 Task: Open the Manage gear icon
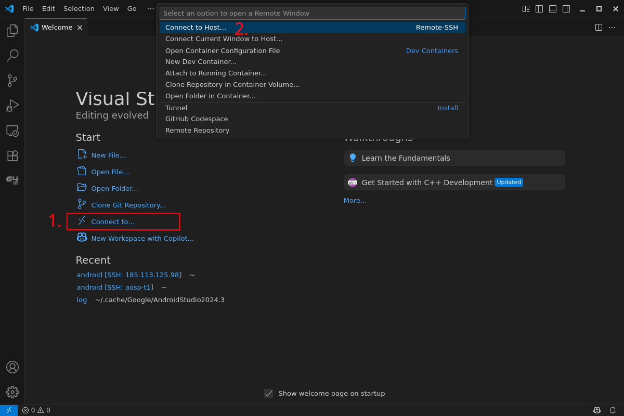point(12,392)
